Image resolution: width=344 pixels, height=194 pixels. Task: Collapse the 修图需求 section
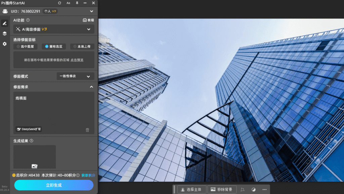click(x=91, y=87)
